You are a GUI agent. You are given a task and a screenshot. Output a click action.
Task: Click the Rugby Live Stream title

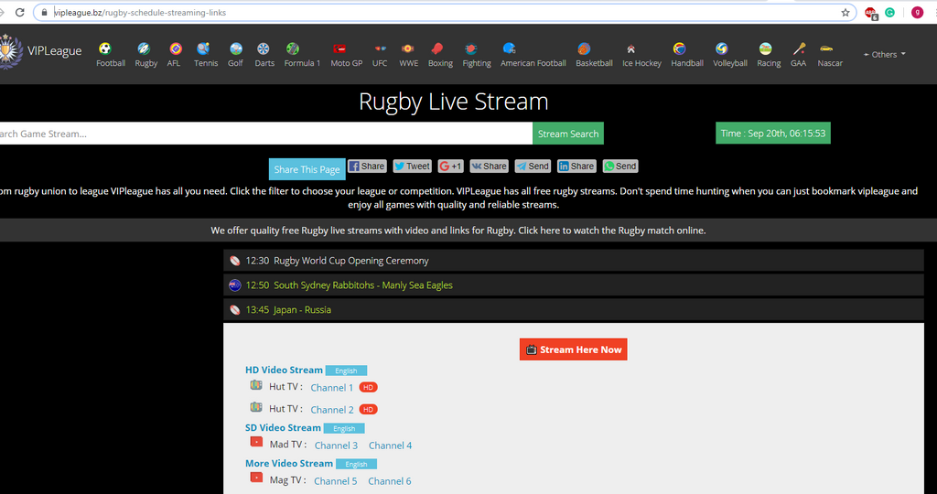pos(453,101)
